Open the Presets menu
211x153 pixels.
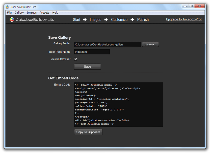pyautogui.click(x=44, y=13)
